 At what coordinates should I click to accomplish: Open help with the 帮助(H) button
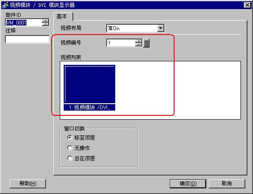tap(28, 184)
